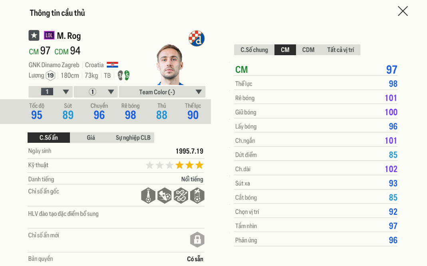Click the boot-and-ball trait hexagon icon
427x266 pixels.
[165, 196]
